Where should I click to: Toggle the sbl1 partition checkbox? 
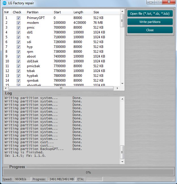pyautogui.click(x=18, y=32)
